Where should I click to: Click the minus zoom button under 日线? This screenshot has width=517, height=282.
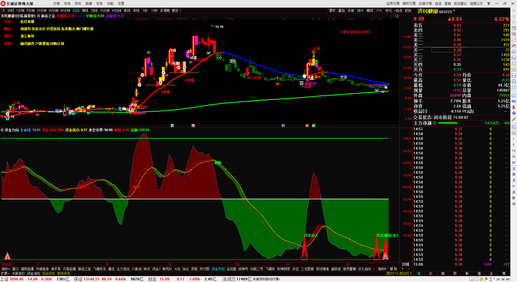pos(409,269)
